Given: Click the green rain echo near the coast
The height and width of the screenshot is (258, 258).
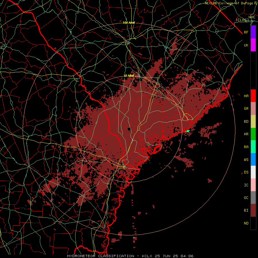Looking at the screenshot, I should (x=188, y=131).
